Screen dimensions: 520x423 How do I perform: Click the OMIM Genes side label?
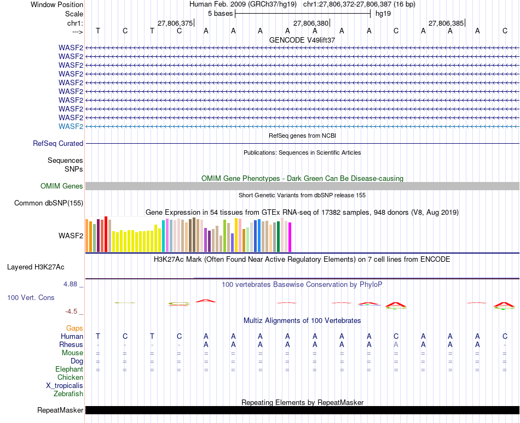pos(62,186)
